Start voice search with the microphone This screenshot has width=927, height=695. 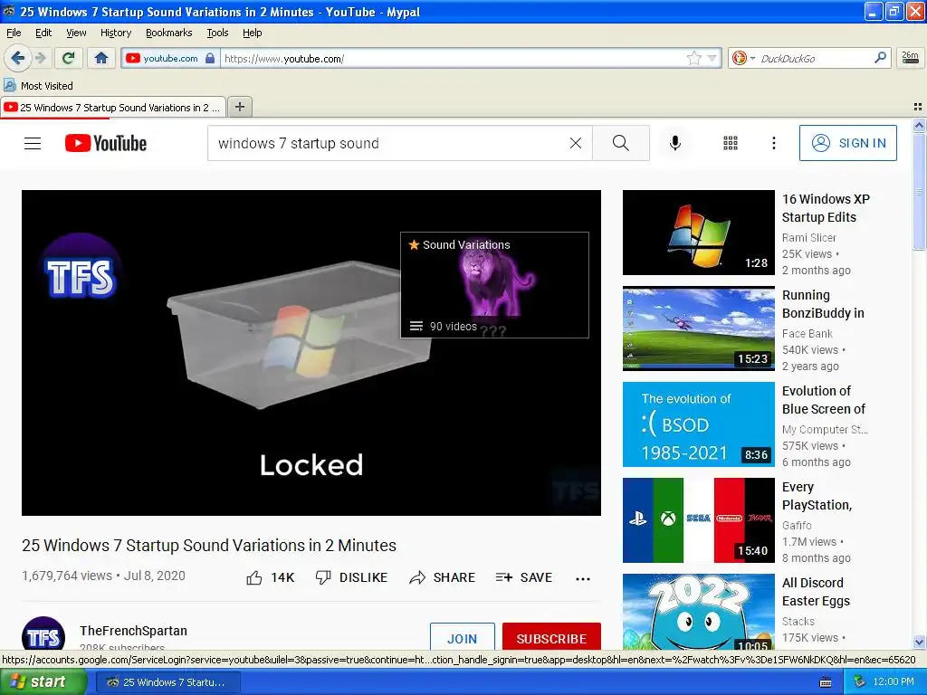coord(675,143)
